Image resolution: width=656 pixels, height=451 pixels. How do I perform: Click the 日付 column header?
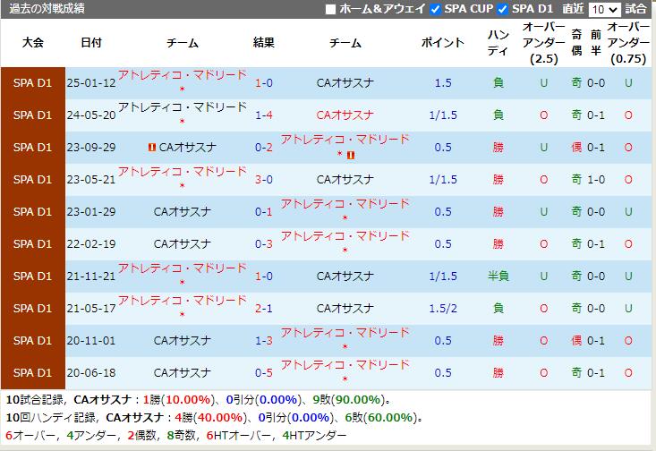pyautogui.click(x=90, y=43)
